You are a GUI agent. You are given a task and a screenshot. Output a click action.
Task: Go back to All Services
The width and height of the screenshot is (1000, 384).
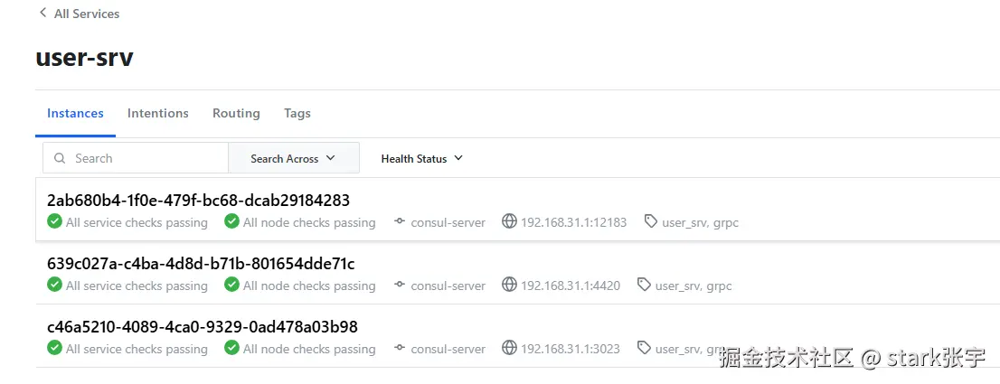[x=86, y=14]
